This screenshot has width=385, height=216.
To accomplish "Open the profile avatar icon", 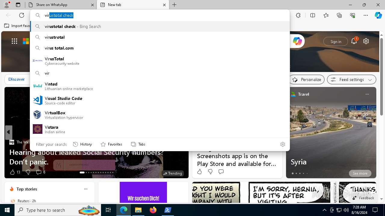I will 7,4.
